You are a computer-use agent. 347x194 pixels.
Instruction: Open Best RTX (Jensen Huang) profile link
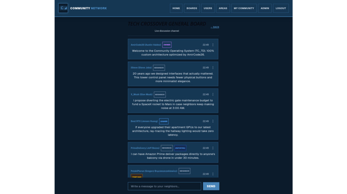[144, 121]
